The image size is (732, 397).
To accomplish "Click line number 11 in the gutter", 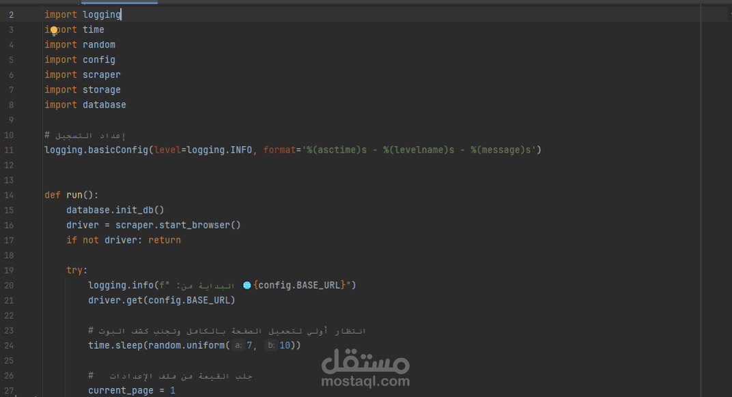I will pos(9,150).
